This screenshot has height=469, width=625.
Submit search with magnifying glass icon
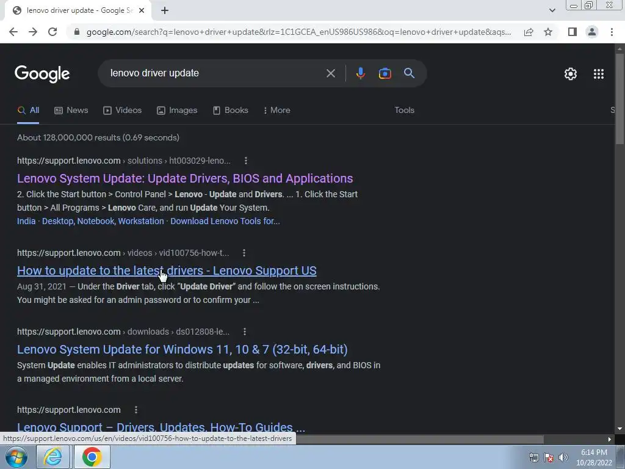coord(409,73)
